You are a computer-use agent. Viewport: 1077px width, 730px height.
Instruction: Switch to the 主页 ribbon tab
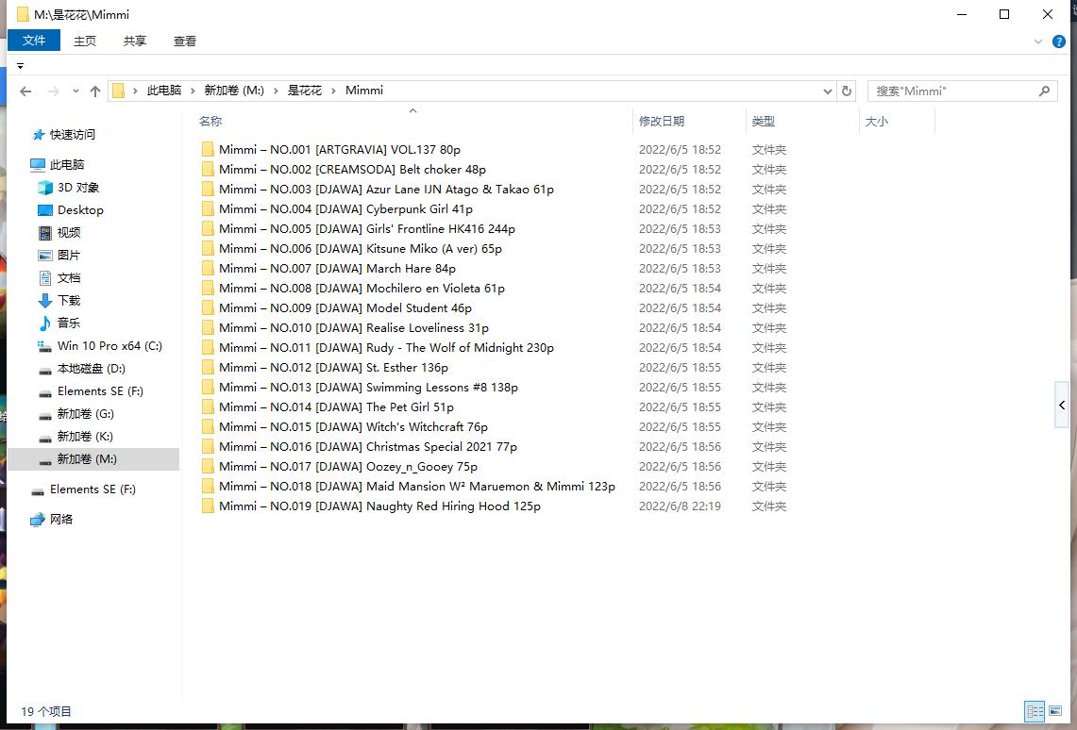(85, 41)
